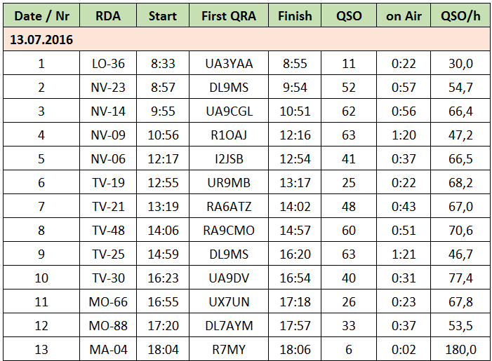Select callsign I2JSB cell
The image size is (492, 361).
click(x=229, y=159)
